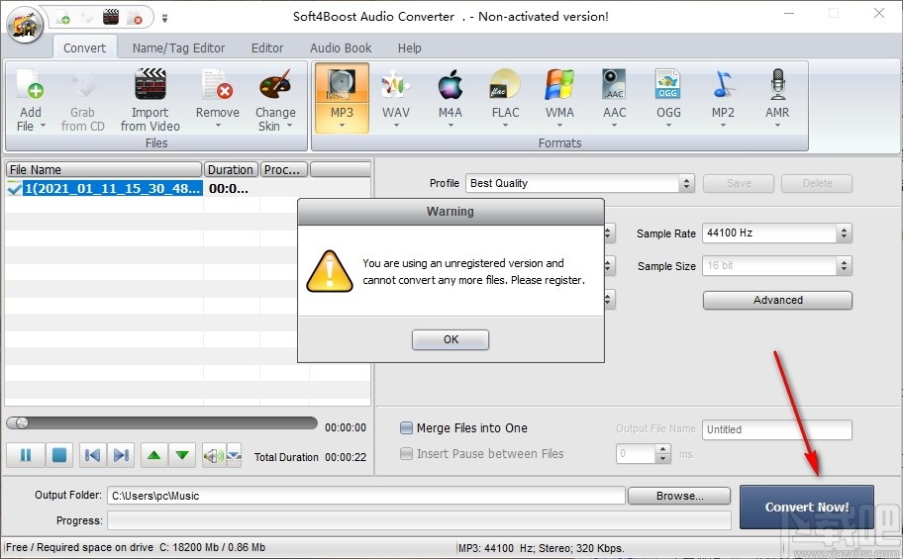This screenshot has width=903, height=559.
Task: Pause audio playback
Action: click(26, 455)
